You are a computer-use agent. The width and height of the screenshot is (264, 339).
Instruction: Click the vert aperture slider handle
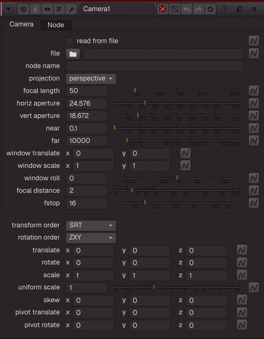tap(138, 115)
